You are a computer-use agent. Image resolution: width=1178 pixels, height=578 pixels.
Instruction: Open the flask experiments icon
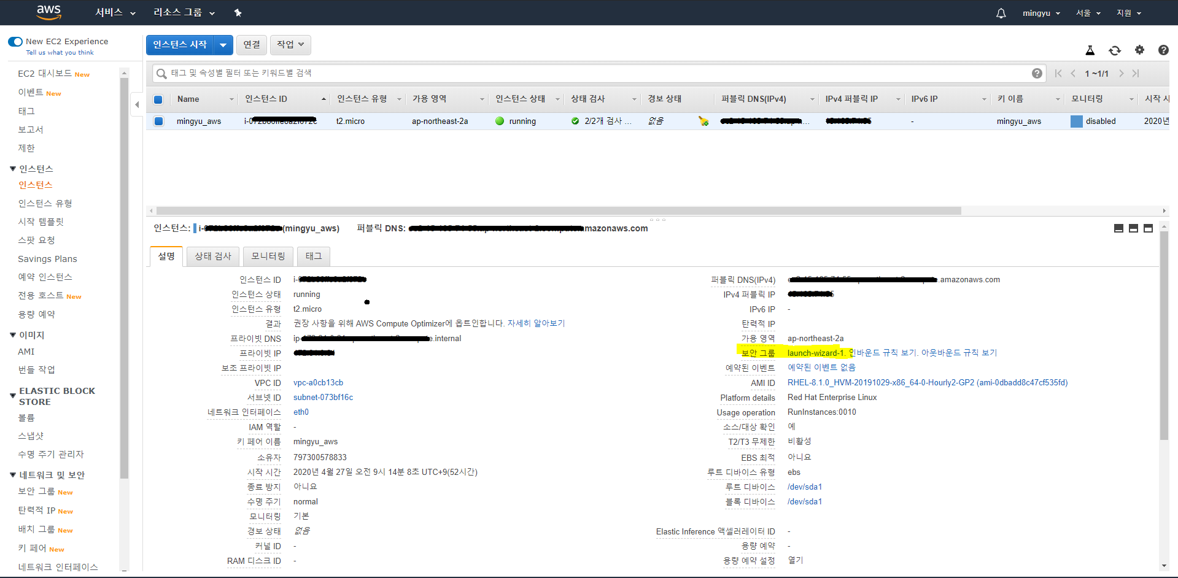1090,50
